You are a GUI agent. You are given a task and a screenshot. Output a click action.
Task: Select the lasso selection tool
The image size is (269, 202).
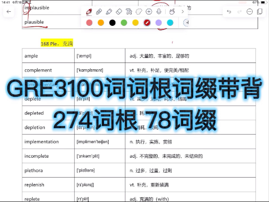pyautogui.click(x=139, y=12)
